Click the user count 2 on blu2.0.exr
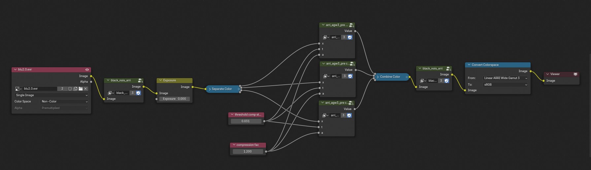Viewport: 591px width, 170px height. (62, 89)
